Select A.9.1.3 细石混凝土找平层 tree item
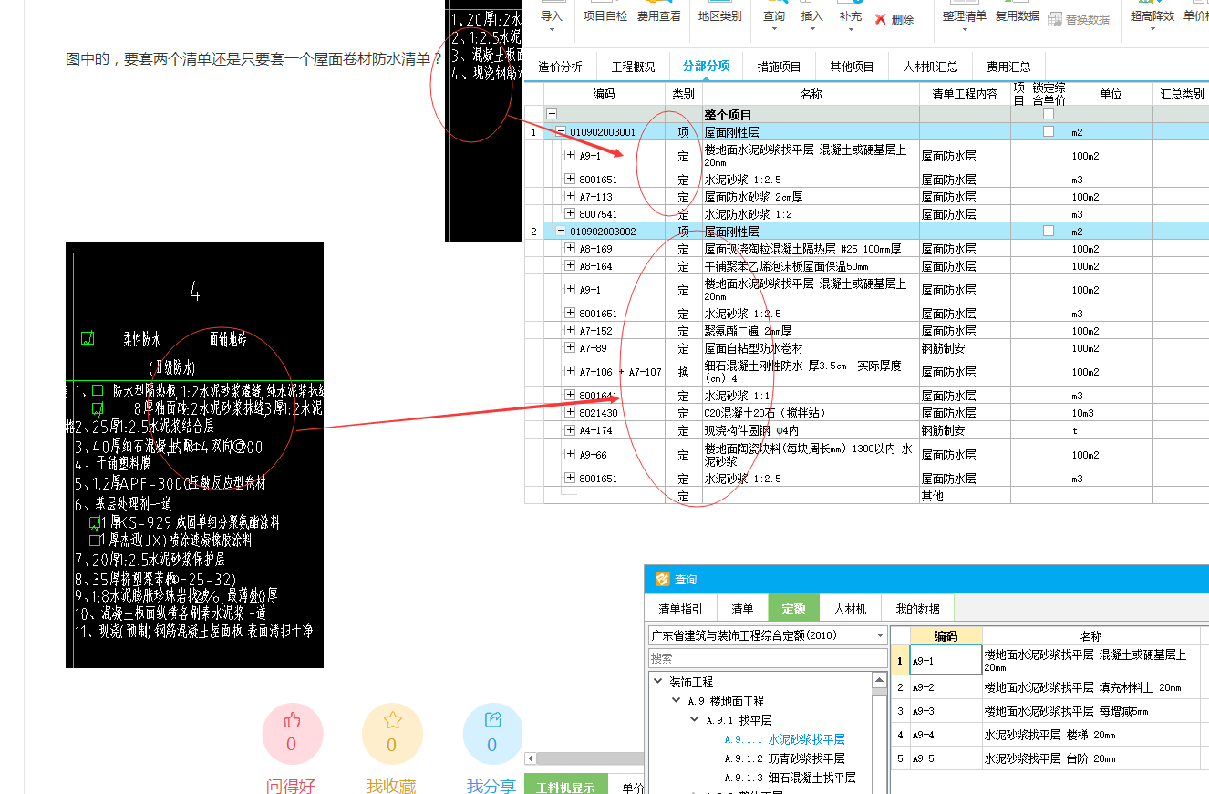Screen dimensions: 1209x794 coord(790,778)
